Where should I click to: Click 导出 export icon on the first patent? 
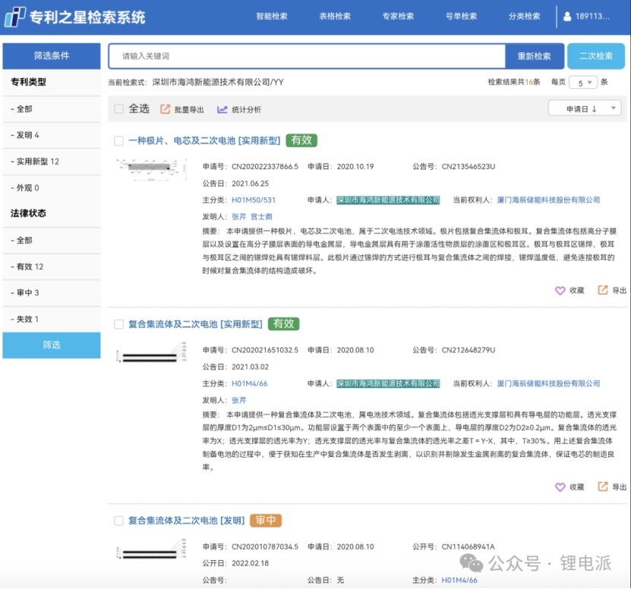602,290
